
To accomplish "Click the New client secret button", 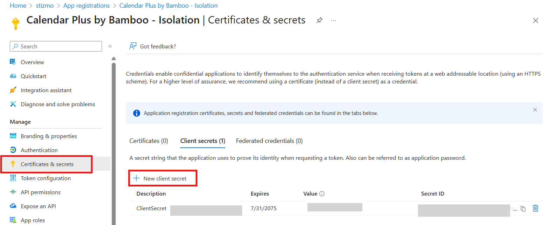I will coord(163,178).
